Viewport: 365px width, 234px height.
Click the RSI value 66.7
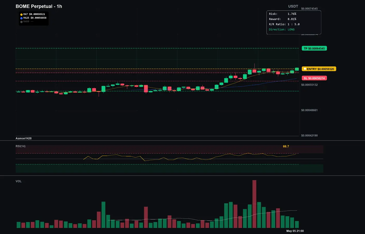tap(286, 146)
